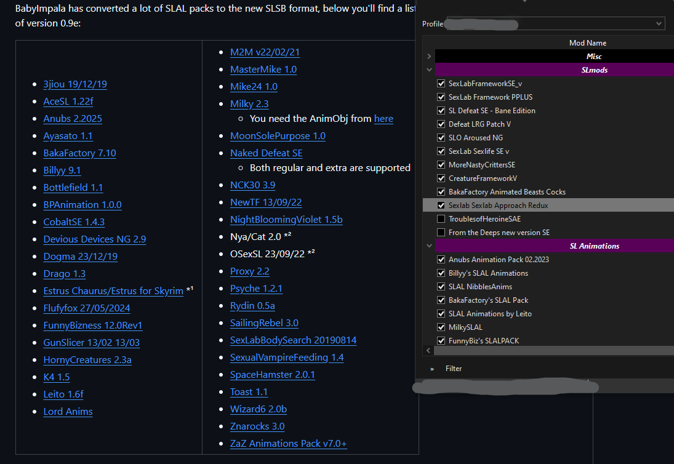
Task: Select the SLAL NibblesAnims mod row
Action: point(480,287)
